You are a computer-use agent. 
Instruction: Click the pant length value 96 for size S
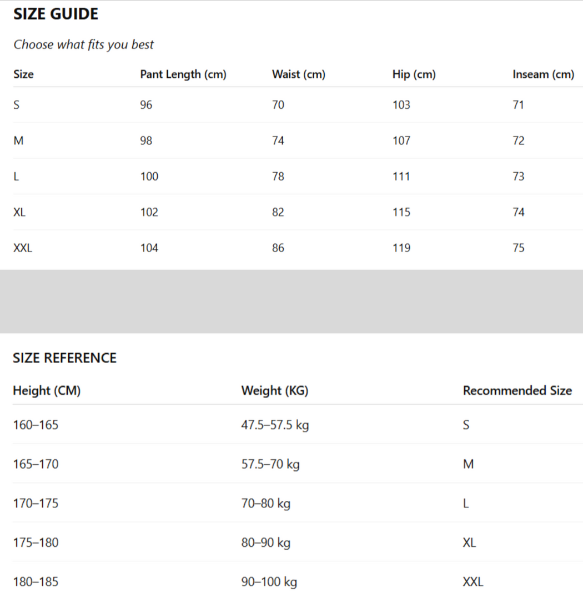click(146, 105)
